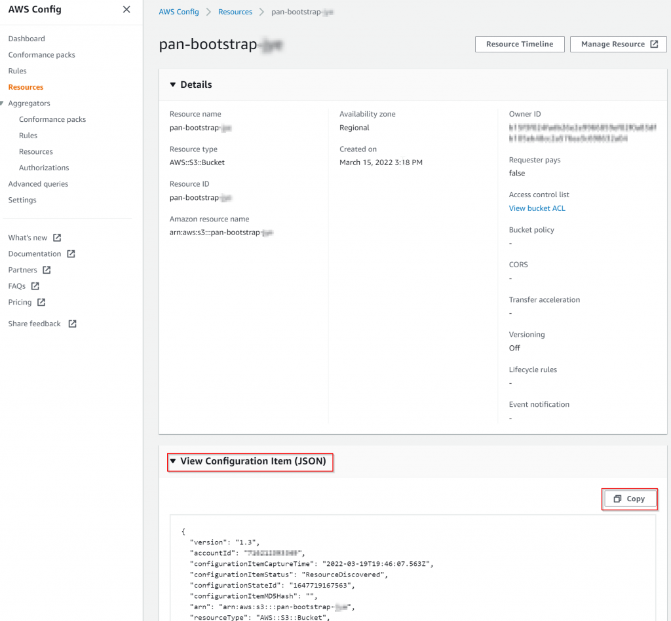The height and width of the screenshot is (621, 671).
Task: Click the configurationStateId JSON line
Action: [272, 585]
